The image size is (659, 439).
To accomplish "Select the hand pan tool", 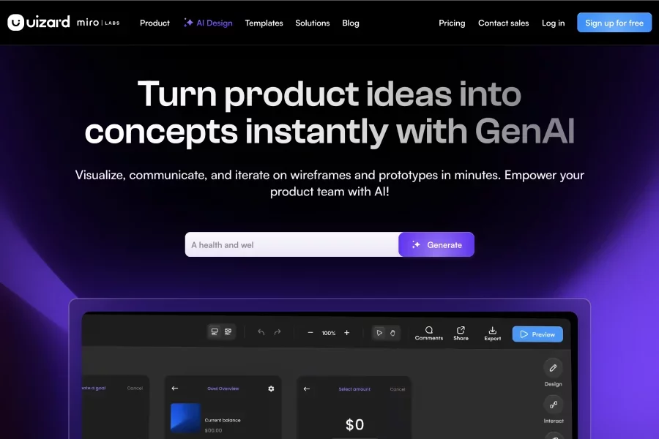I will pyautogui.click(x=392, y=333).
